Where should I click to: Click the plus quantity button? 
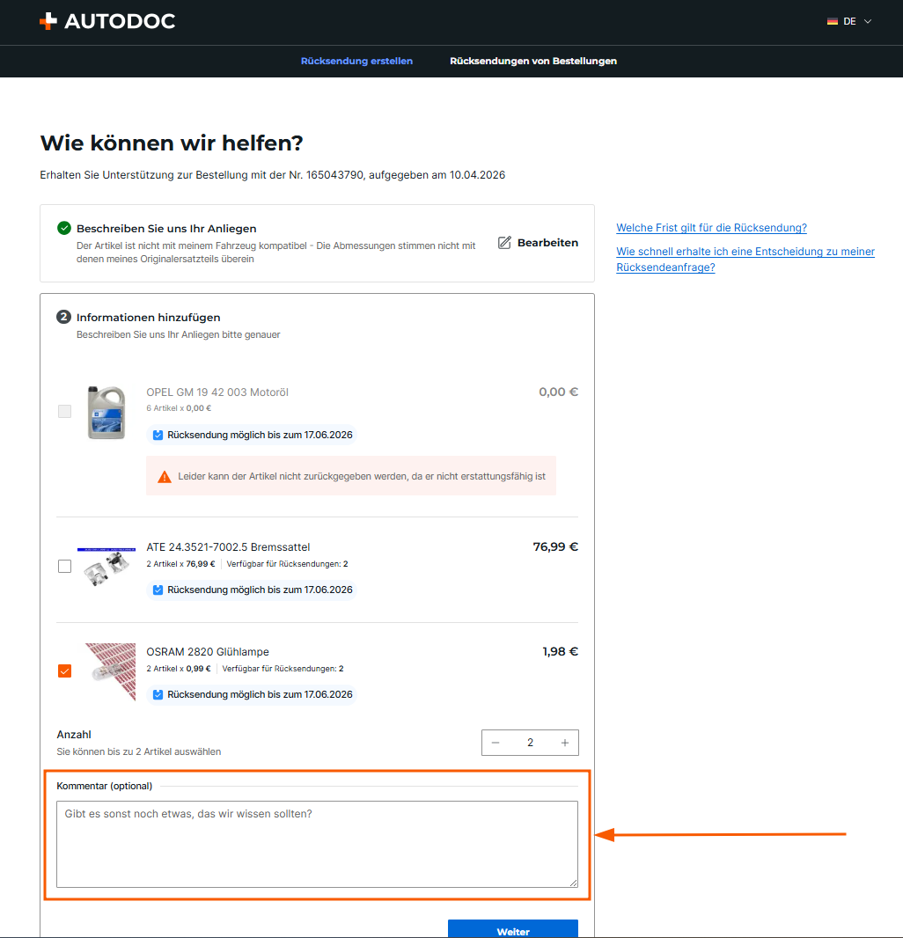(565, 743)
